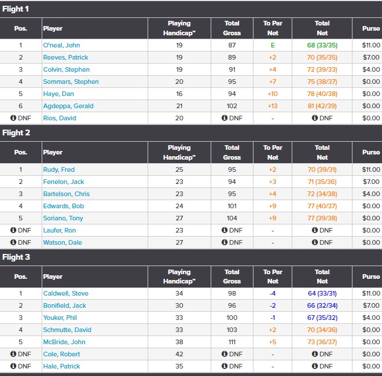The height and width of the screenshot is (376, 382).
Task: Click Total Gross DNF info icon for David Rios
Action: [x=225, y=118]
